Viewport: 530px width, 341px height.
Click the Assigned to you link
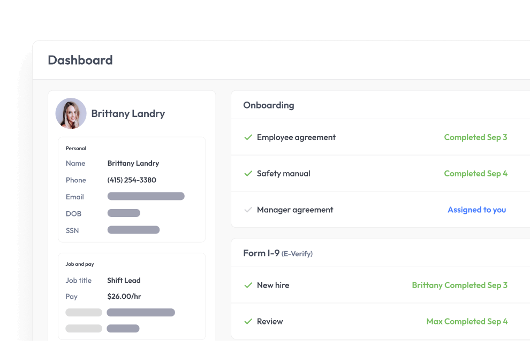(476, 210)
